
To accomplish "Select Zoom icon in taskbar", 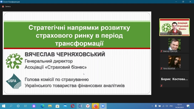I will [103, 106].
